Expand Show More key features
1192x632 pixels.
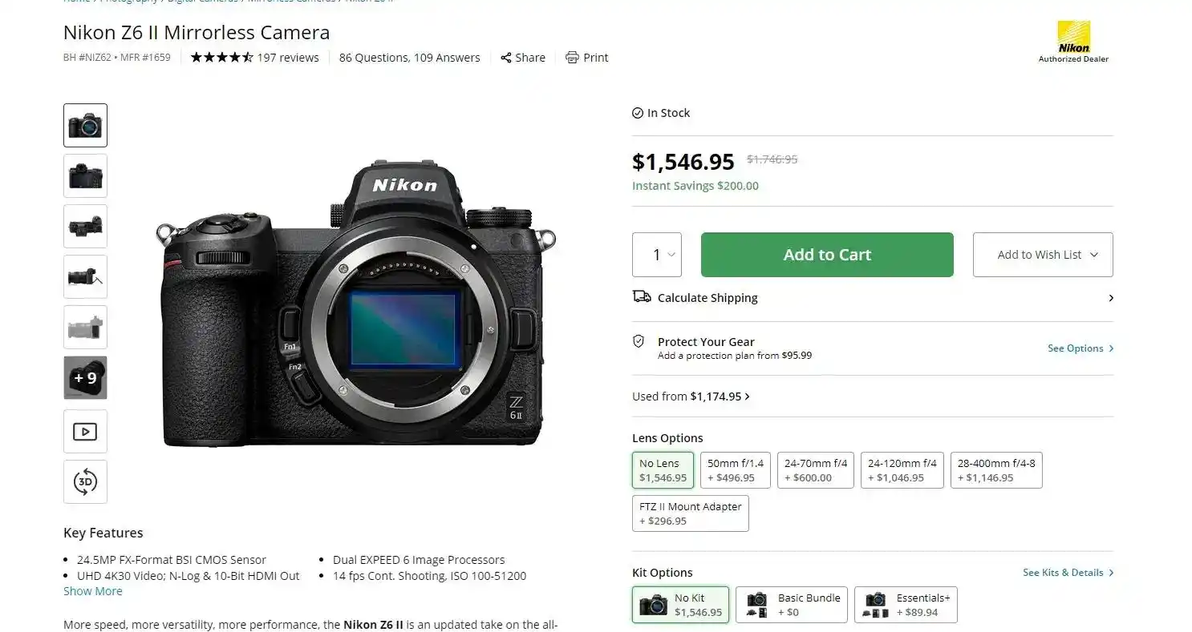pos(93,591)
